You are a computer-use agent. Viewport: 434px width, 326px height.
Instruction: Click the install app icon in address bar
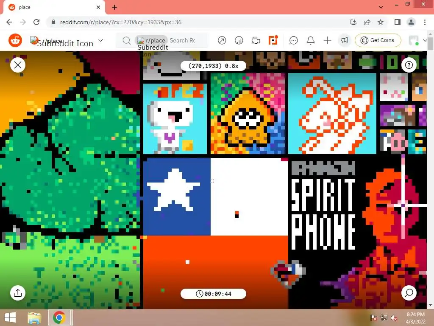[353, 22]
